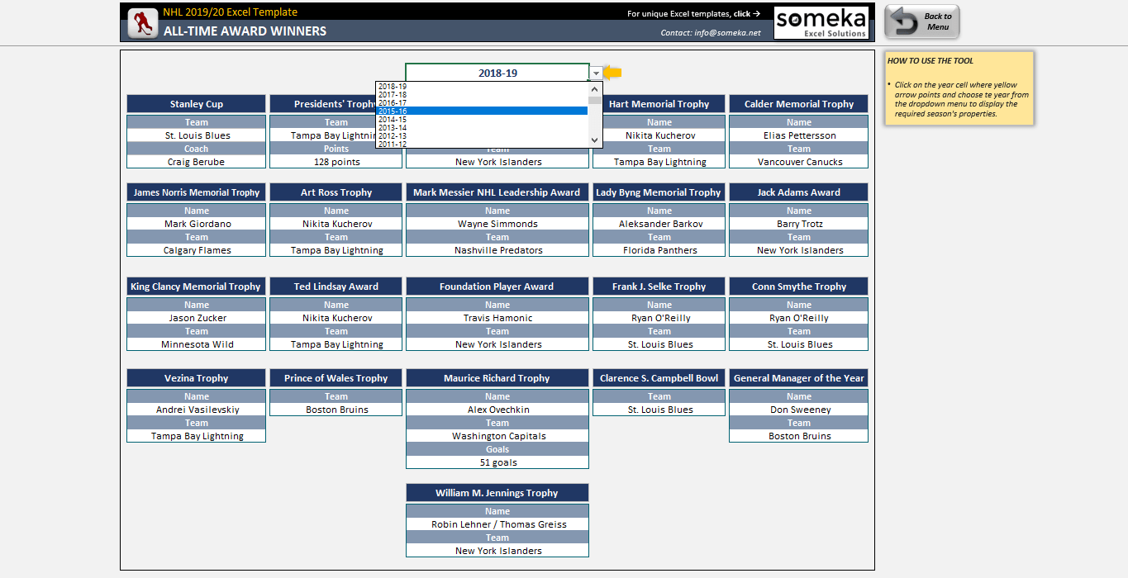Choose 2014-15 from the year list
Image resolution: width=1128 pixels, height=578 pixels.
[482, 119]
